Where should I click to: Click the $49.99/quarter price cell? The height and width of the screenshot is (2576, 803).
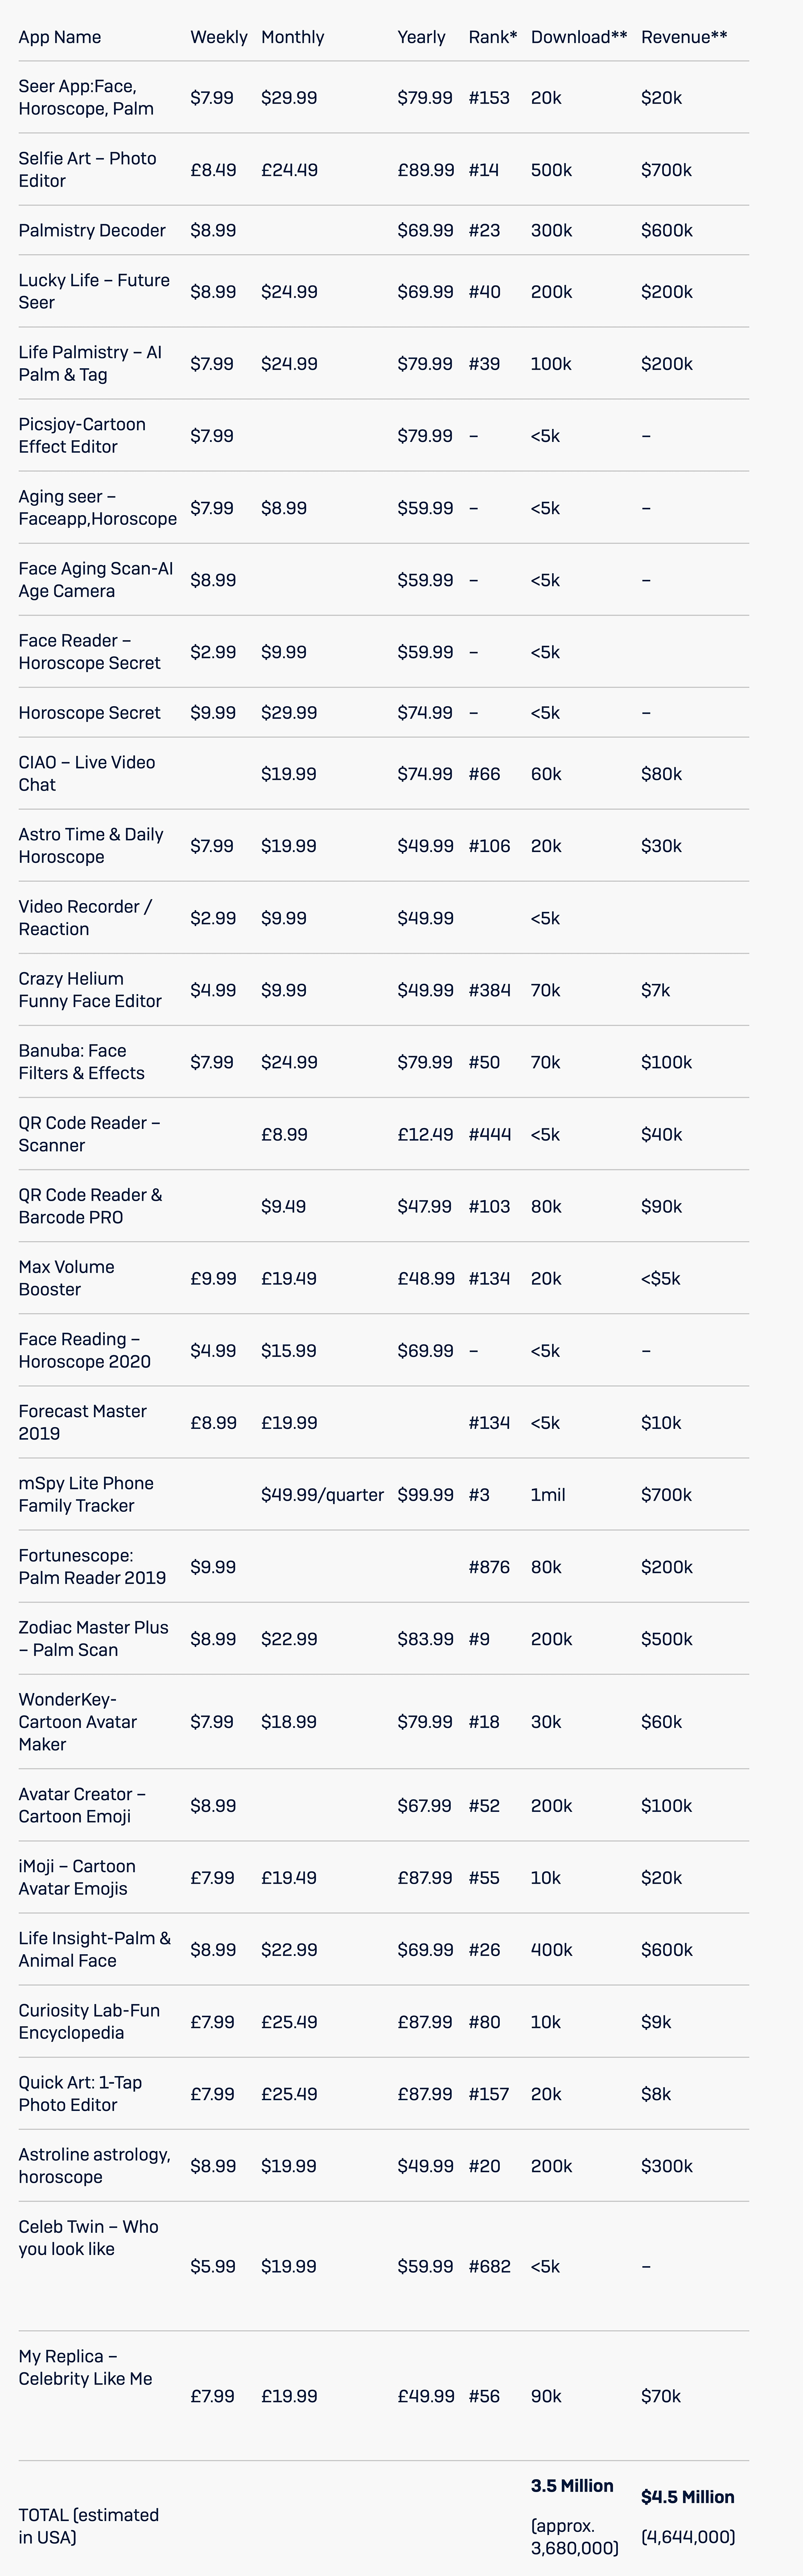coord(321,1495)
